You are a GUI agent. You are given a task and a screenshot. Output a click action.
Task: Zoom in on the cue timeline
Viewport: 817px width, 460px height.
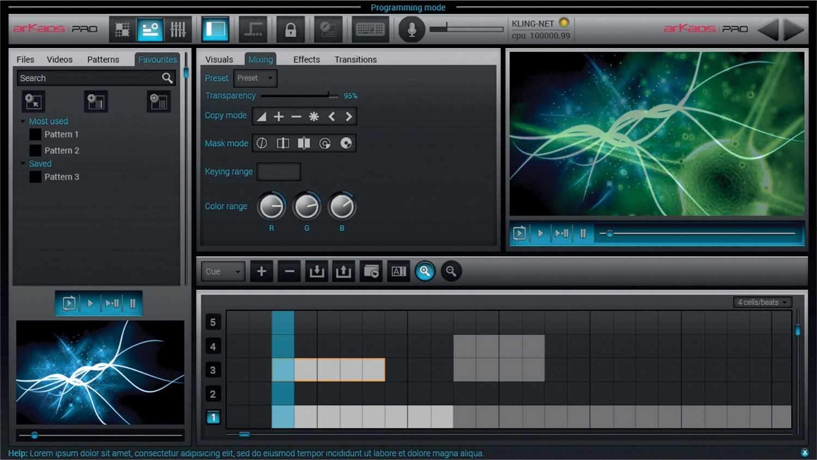point(425,271)
